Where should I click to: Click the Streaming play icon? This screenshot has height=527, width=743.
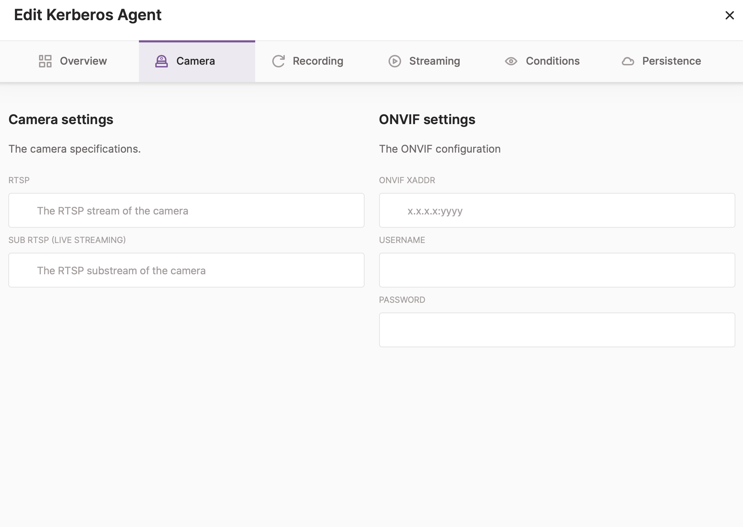point(394,61)
